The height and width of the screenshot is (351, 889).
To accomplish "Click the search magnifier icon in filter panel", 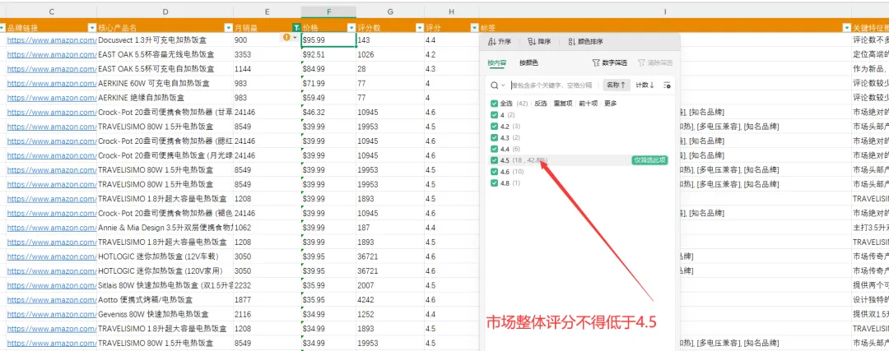I will pyautogui.click(x=494, y=85).
